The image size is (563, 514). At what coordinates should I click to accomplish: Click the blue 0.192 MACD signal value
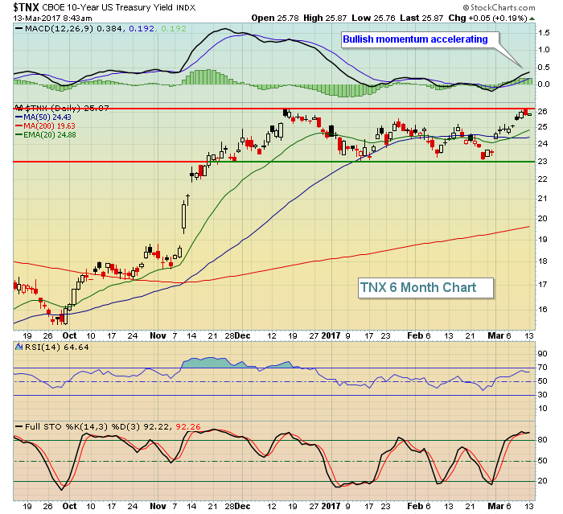point(142,28)
